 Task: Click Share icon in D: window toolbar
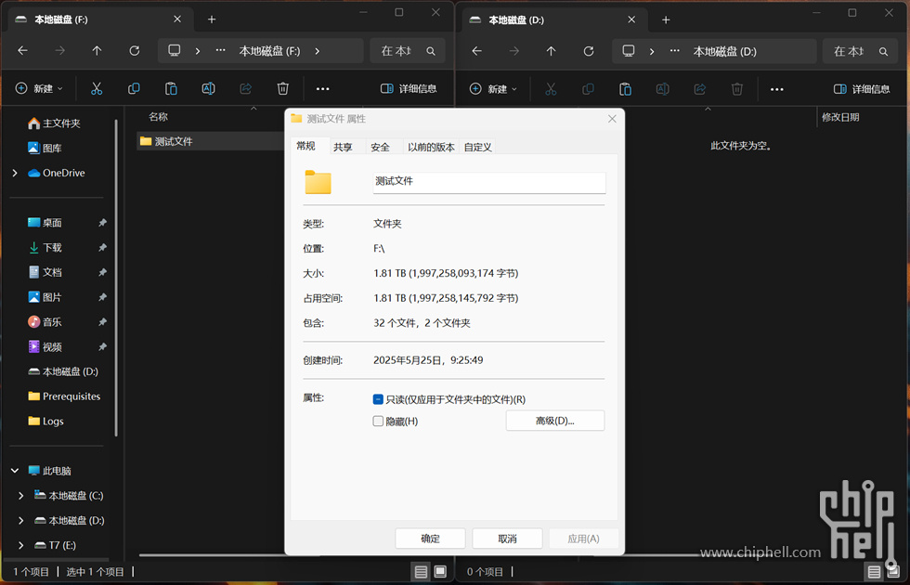(700, 89)
